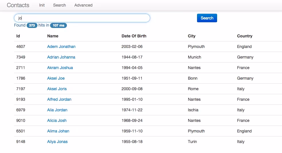Click the 107 ms timing badge
This screenshot has width=282, height=153.
(58, 25)
